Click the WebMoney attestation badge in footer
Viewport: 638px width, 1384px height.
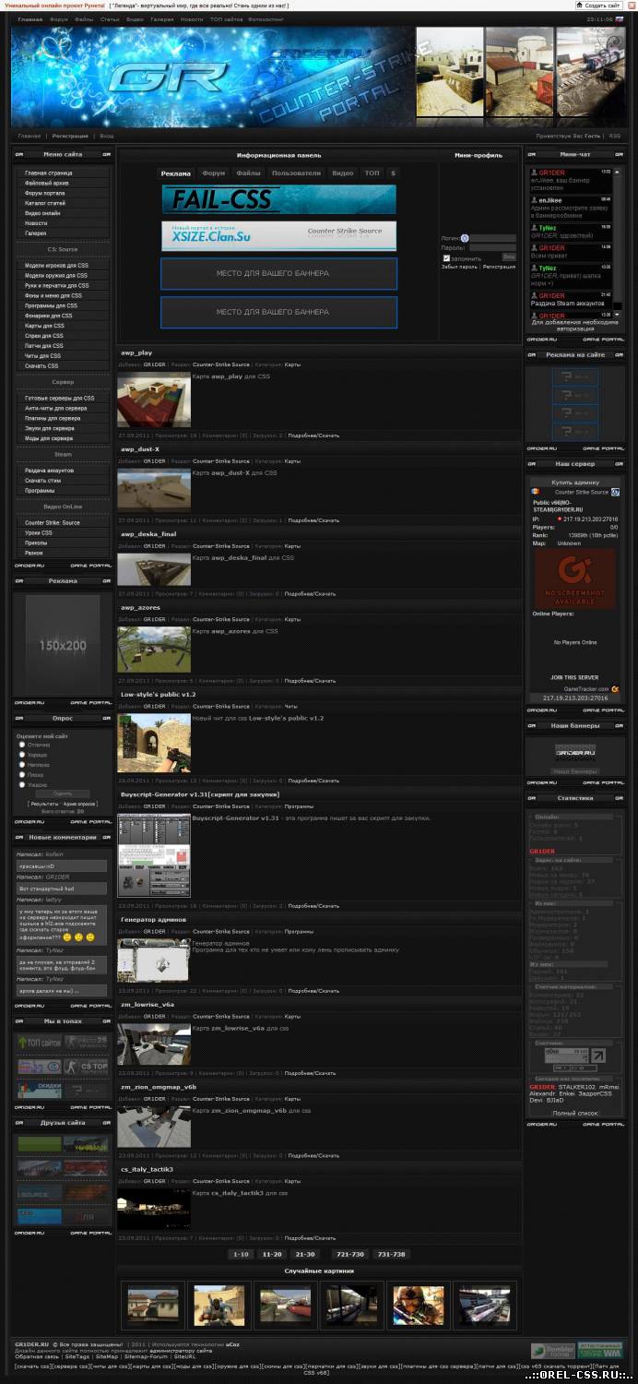pyautogui.click(x=600, y=1350)
